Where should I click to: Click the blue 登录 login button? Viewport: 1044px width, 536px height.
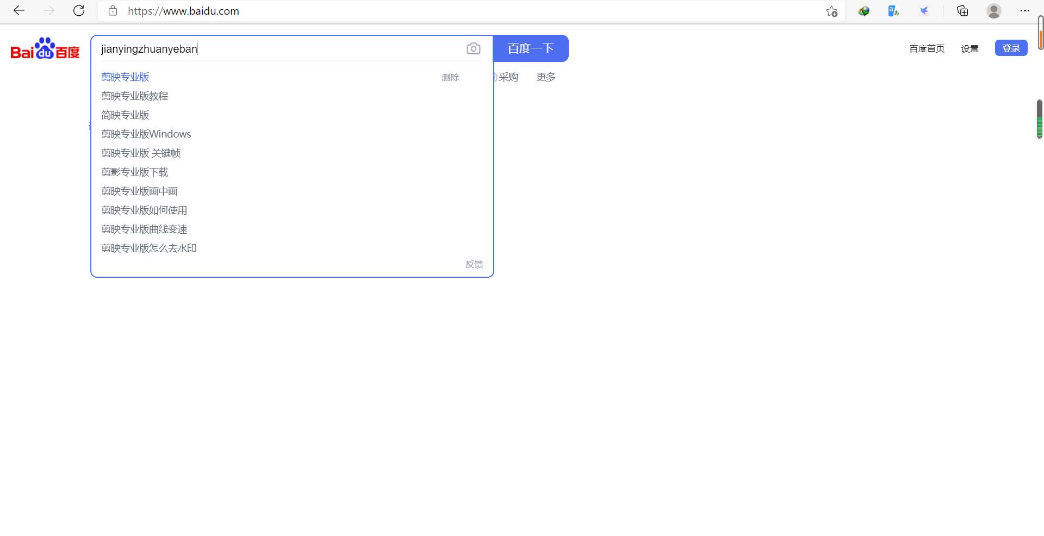[x=1011, y=48]
